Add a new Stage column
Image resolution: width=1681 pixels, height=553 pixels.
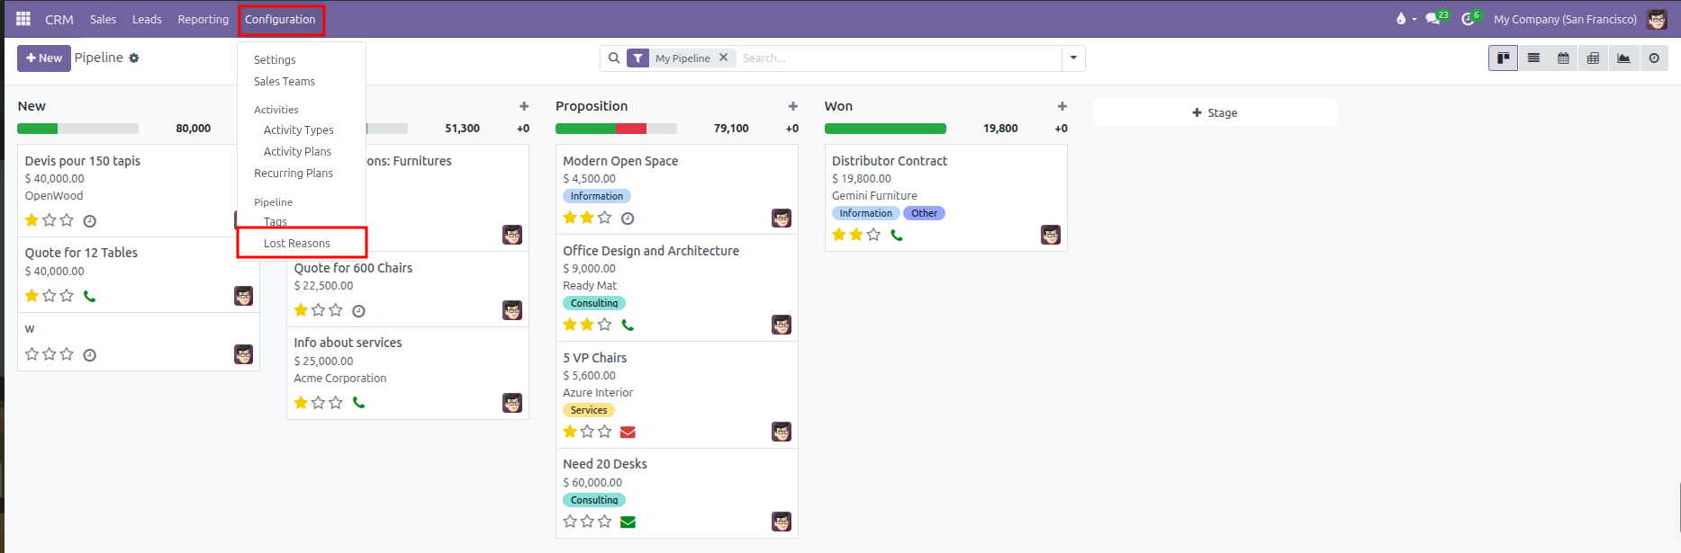pyautogui.click(x=1215, y=112)
